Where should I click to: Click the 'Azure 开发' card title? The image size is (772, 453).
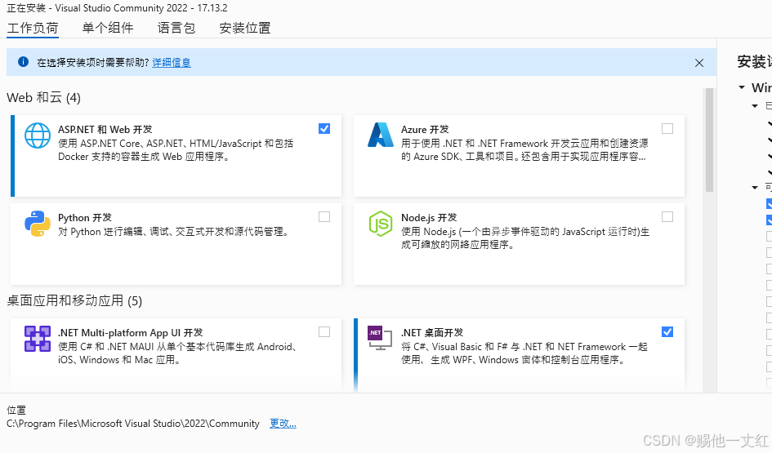(425, 129)
